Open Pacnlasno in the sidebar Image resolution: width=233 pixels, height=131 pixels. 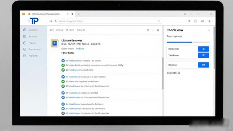click(35, 49)
